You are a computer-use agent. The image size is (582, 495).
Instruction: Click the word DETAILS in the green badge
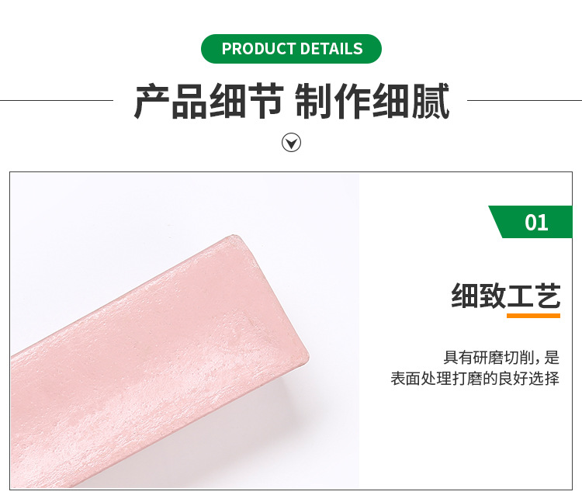(x=331, y=49)
